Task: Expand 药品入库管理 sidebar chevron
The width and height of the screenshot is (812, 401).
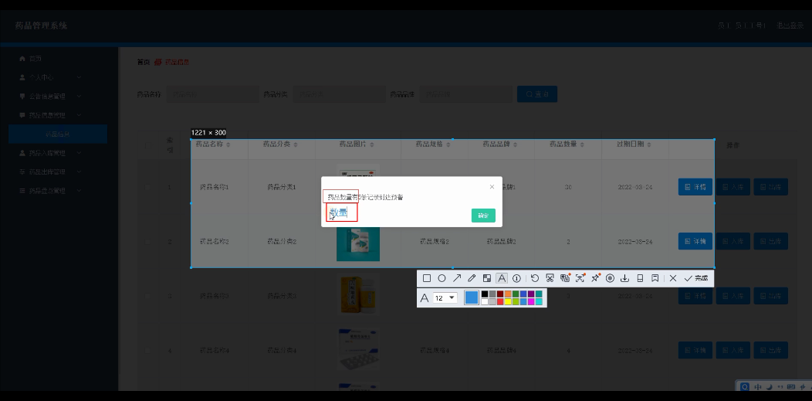Action: [79, 153]
